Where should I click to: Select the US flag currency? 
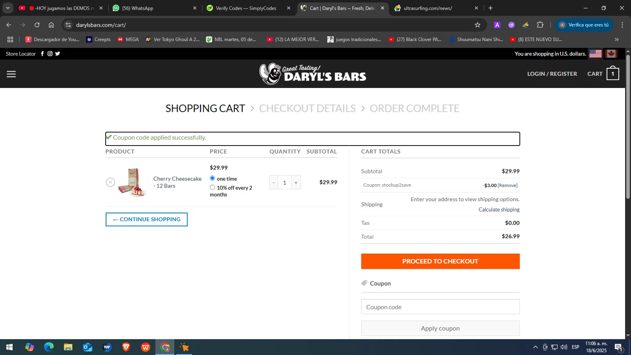(595, 54)
